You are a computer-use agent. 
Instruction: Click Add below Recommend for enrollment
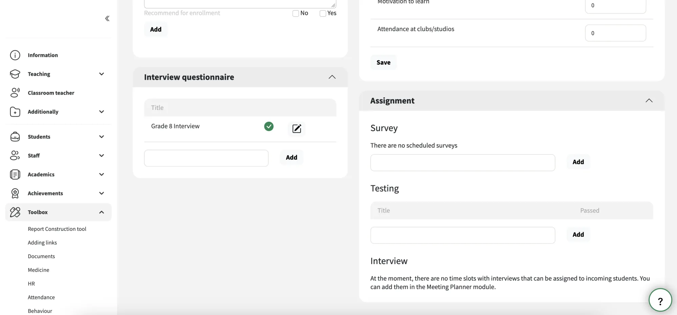[156, 29]
